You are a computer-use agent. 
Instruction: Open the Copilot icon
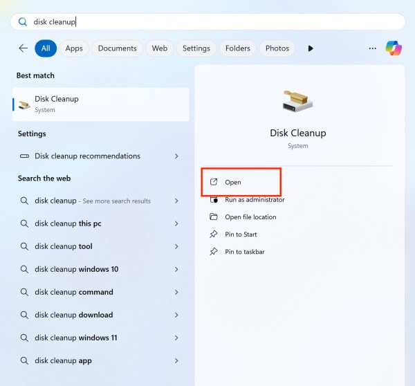point(394,48)
